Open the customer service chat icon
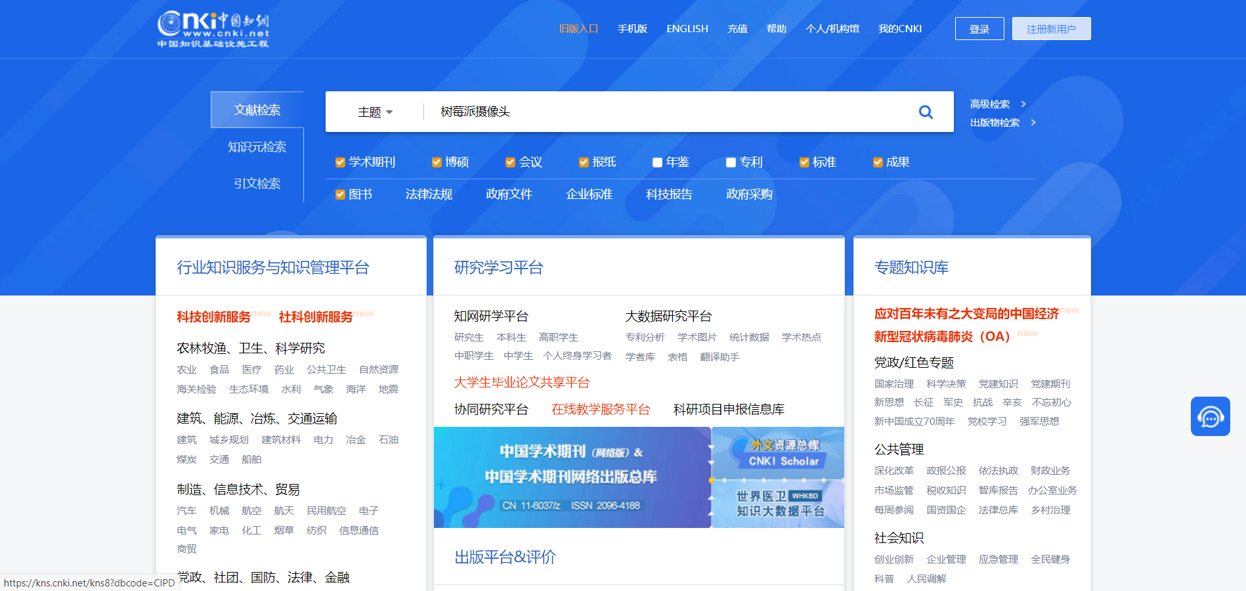Screen dimensions: 1246x591 click(1210, 416)
